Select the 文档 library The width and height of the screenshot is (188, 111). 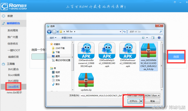click(x=58, y=80)
